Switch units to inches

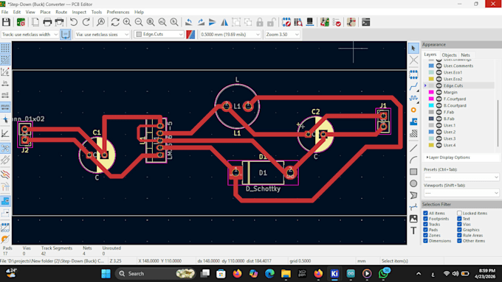(x=5, y=83)
